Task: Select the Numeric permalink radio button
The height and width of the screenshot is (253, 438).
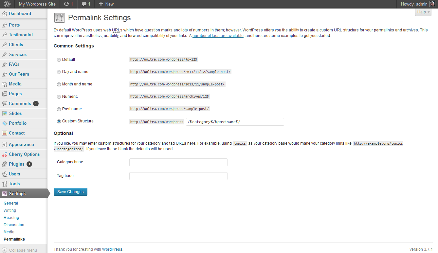Action: (59, 97)
